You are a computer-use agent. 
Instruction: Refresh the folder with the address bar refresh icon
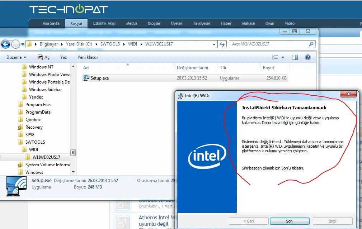pyautogui.click(x=222, y=44)
